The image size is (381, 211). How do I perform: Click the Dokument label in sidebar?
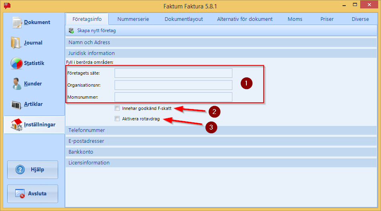37,22
